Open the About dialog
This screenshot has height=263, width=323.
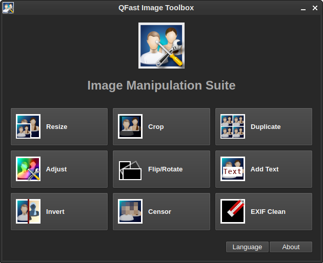pos(291,247)
